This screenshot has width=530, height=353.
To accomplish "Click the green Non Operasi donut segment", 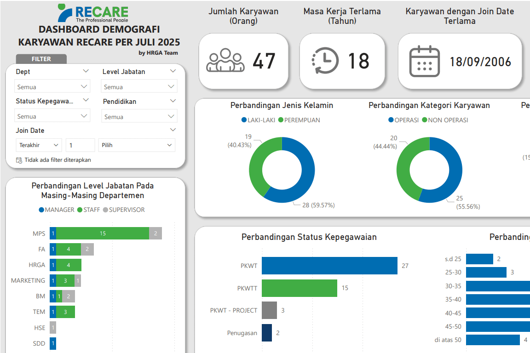I will click(404, 165).
